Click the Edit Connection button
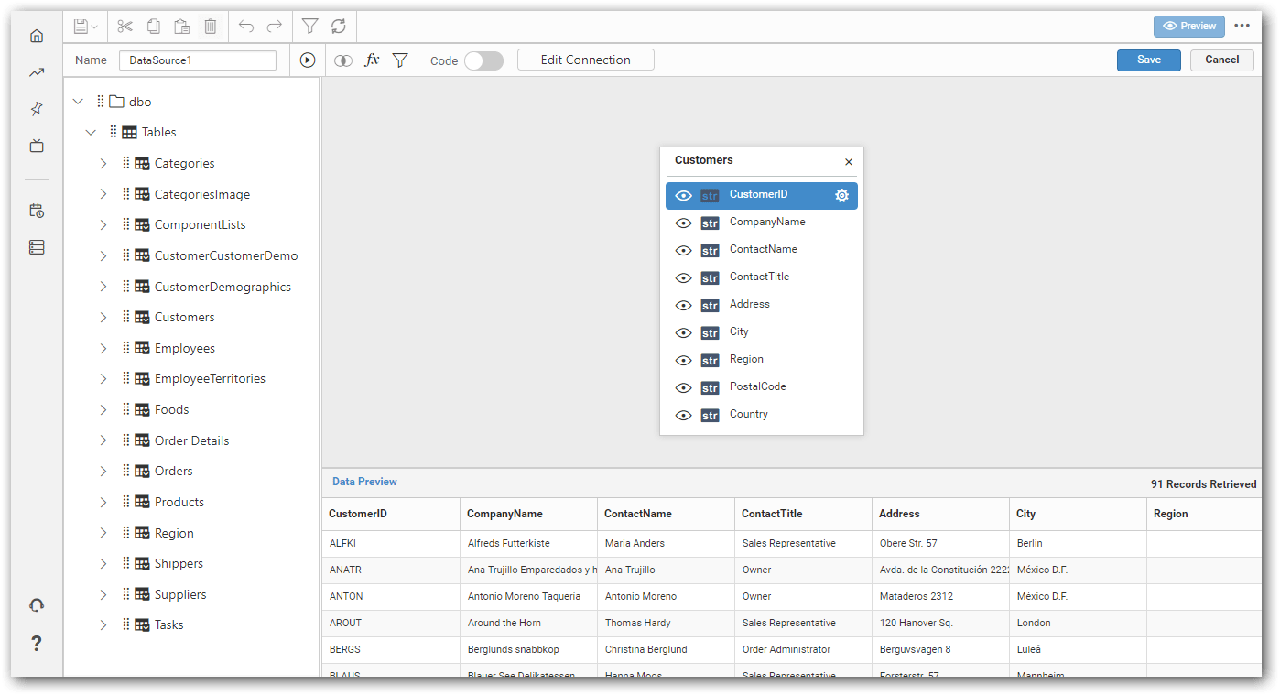The image size is (1280, 695). (x=585, y=59)
